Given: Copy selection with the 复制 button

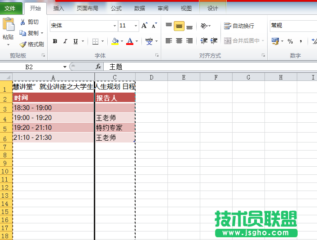Looking at the screenshot, I should point(29,33).
